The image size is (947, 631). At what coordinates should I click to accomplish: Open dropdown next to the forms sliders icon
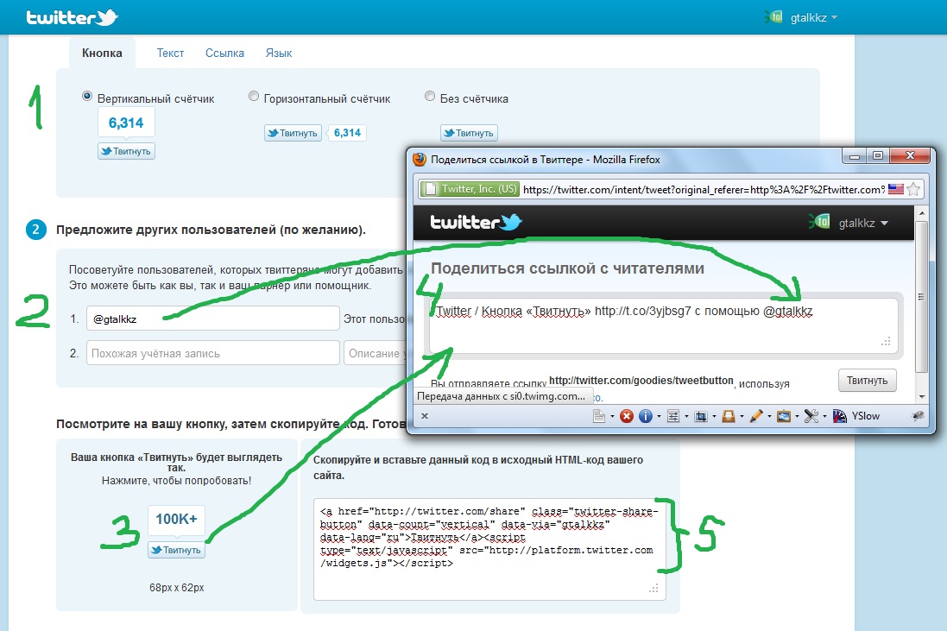point(686,416)
